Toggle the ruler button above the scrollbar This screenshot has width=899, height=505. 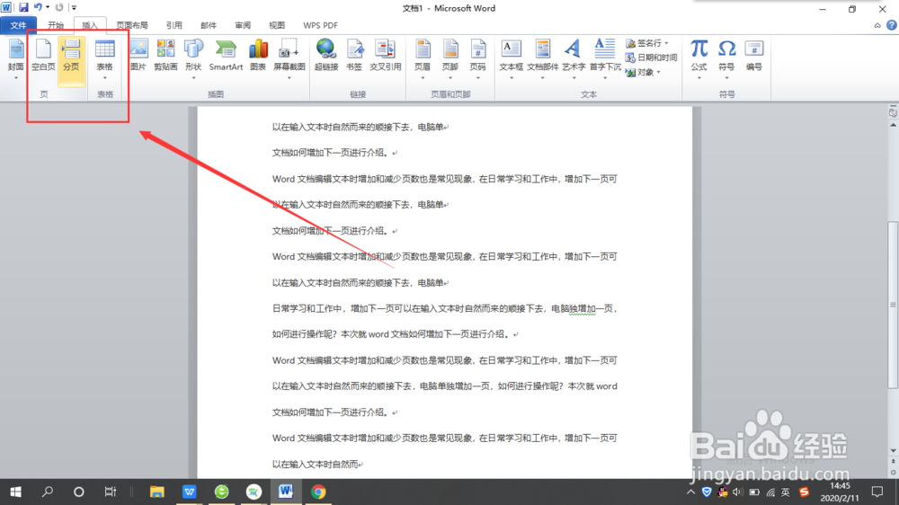coord(893,113)
